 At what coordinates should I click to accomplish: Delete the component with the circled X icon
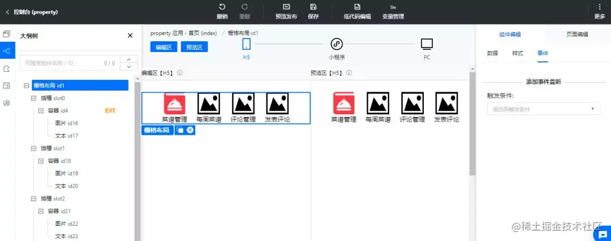click(x=190, y=130)
